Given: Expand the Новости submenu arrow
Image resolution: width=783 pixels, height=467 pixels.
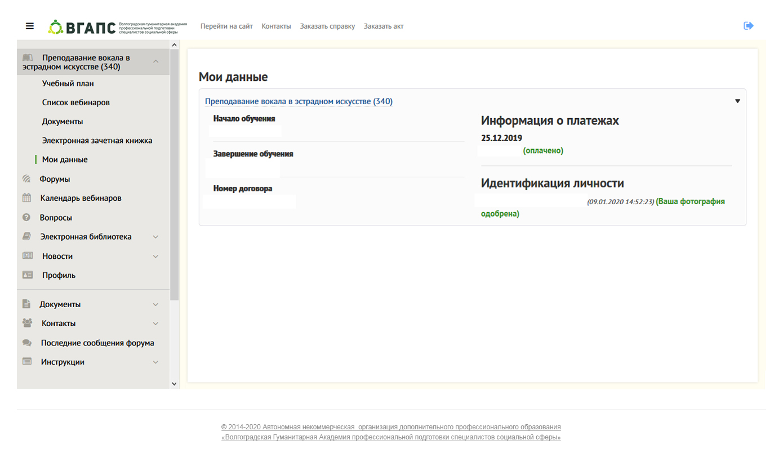Looking at the screenshot, I should [x=156, y=257].
